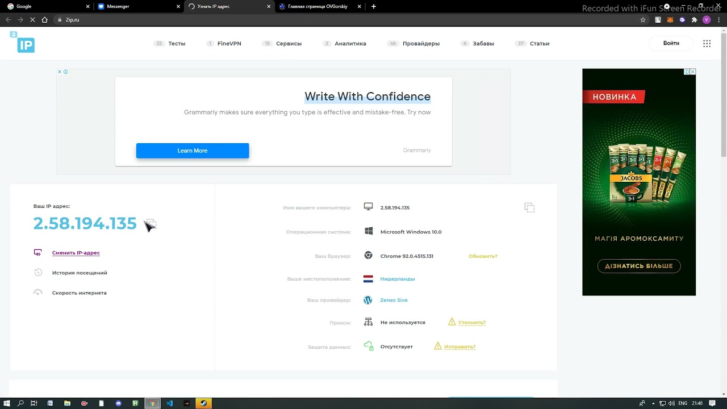Image resolution: width=727 pixels, height=409 pixels.
Task: Open the apps grid menu next to Войти
Action: coord(707,43)
